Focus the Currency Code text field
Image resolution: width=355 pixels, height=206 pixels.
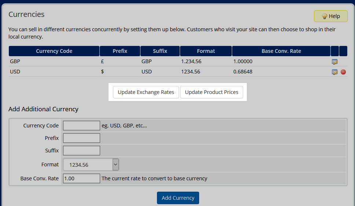tap(81, 126)
